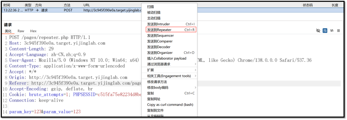This screenshot has height=120, width=347.
Task: Click the Cookie header line
Action: 75,95
